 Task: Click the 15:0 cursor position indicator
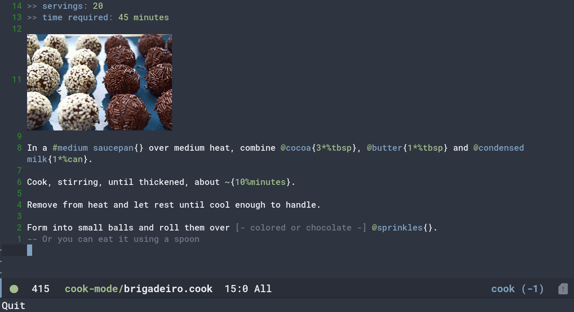point(236,289)
